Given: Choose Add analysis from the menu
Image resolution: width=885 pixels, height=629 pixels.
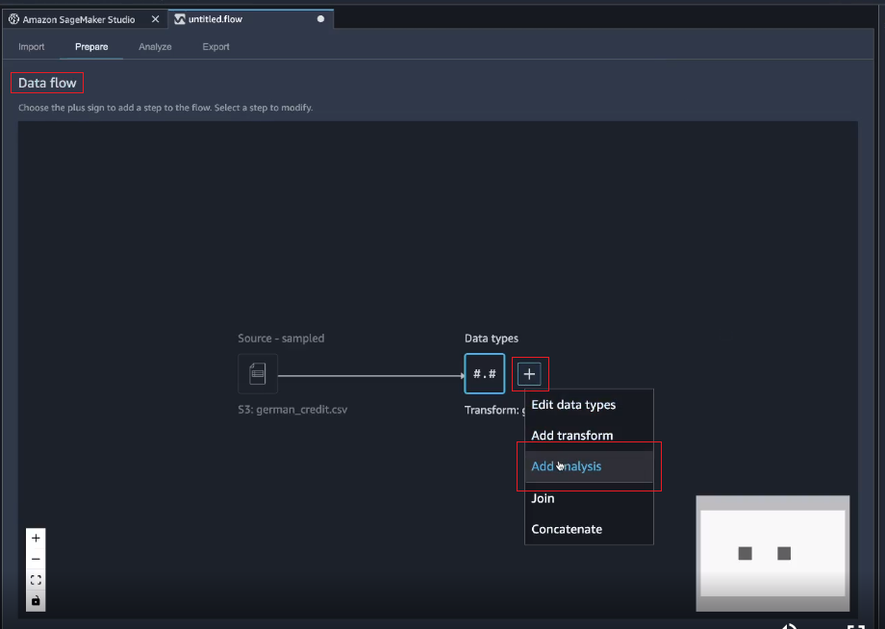Looking at the screenshot, I should 567,466.
